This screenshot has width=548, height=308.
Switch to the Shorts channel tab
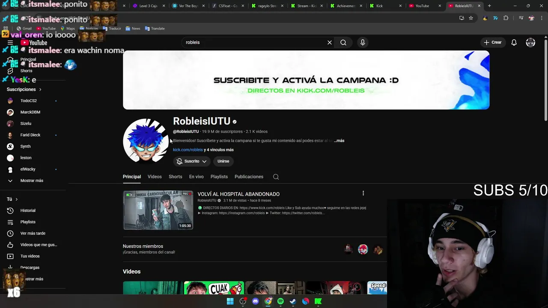point(175,177)
